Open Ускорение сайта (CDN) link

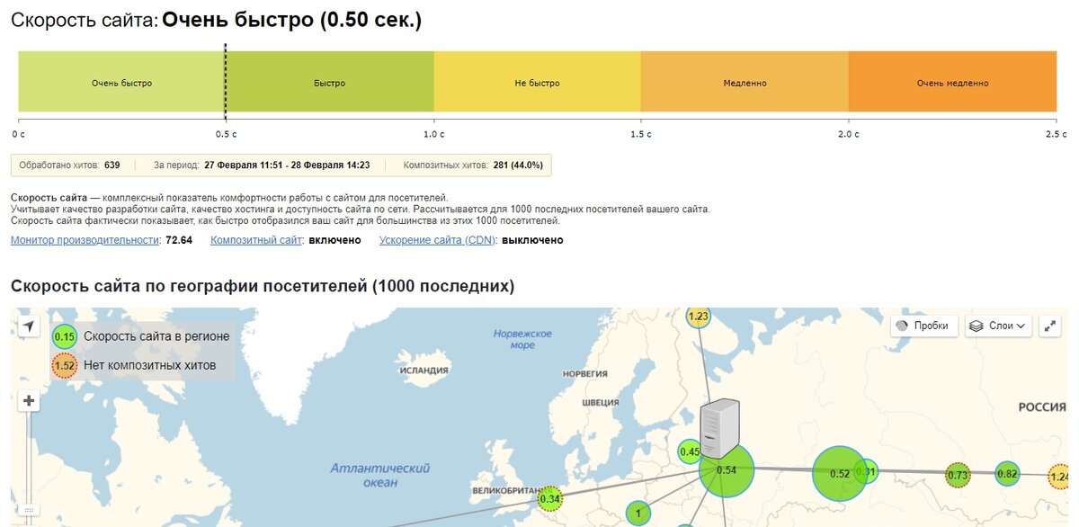(437, 240)
